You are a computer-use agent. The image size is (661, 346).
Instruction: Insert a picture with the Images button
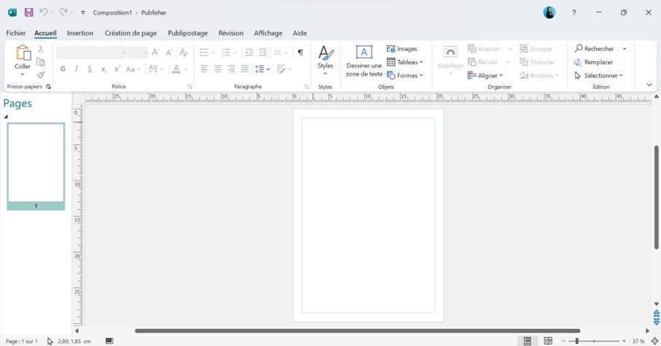[x=402, y=49]
